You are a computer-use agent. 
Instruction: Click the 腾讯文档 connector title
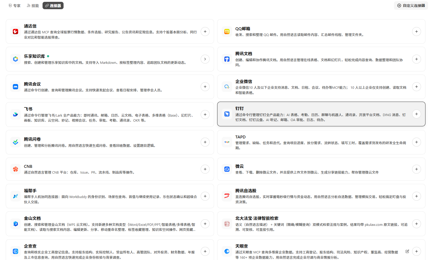244,54
